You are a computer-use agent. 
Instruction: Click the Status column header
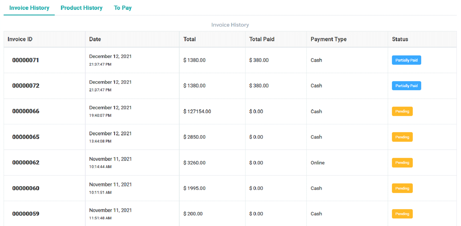[400, 39]
